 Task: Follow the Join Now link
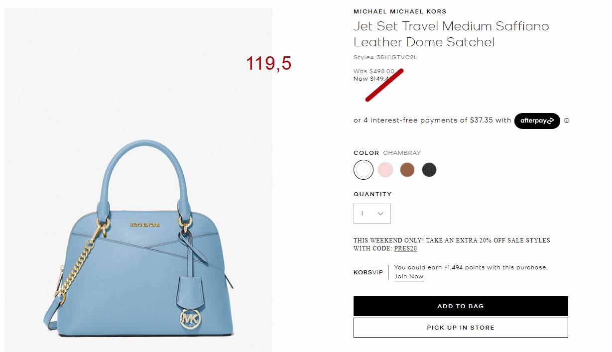[x=409, y=277]
